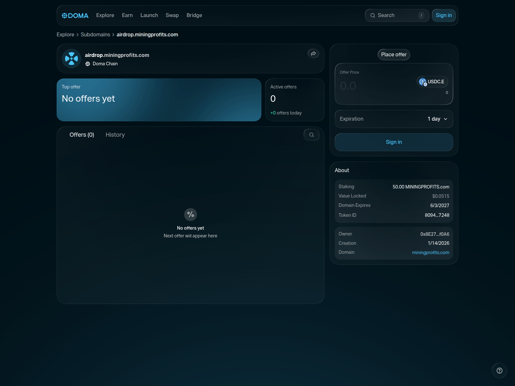Image resolution: width=515 pixels, height=386 pixels.
Task: Click the share icon on the domain card
Action: coord(313,53)
